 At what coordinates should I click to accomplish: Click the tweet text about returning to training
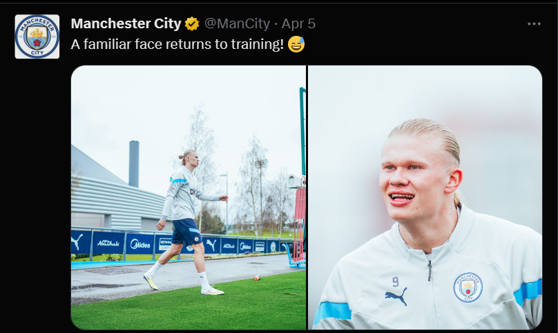coord(177,44)
